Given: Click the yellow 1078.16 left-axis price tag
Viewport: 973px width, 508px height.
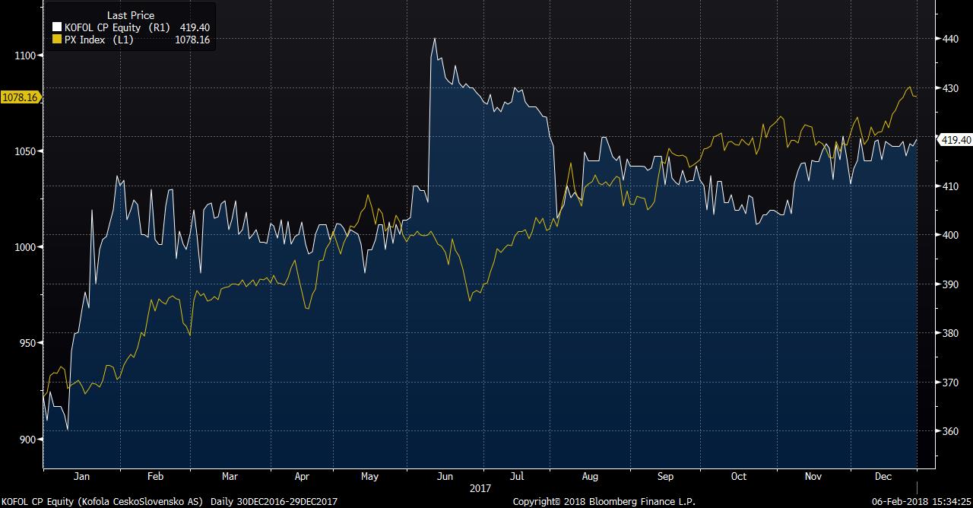Looking at the screenshot, I should pos(20,97).
